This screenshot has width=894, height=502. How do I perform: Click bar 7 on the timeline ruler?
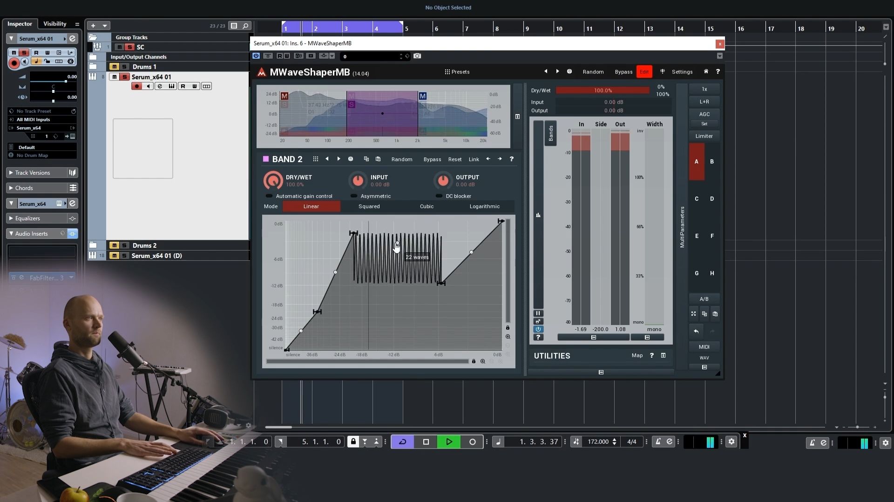click(x=466, y=28)
